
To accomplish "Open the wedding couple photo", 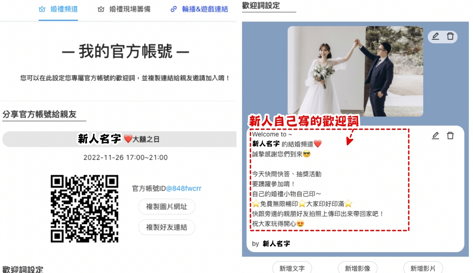I will pos(355,71).
